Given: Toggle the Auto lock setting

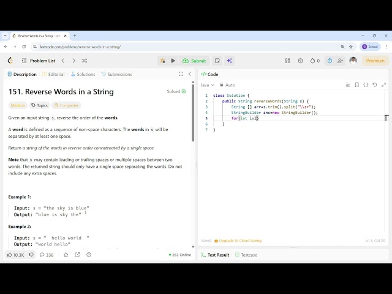Looking at the screenshot, I should click(x=227, y=85).
